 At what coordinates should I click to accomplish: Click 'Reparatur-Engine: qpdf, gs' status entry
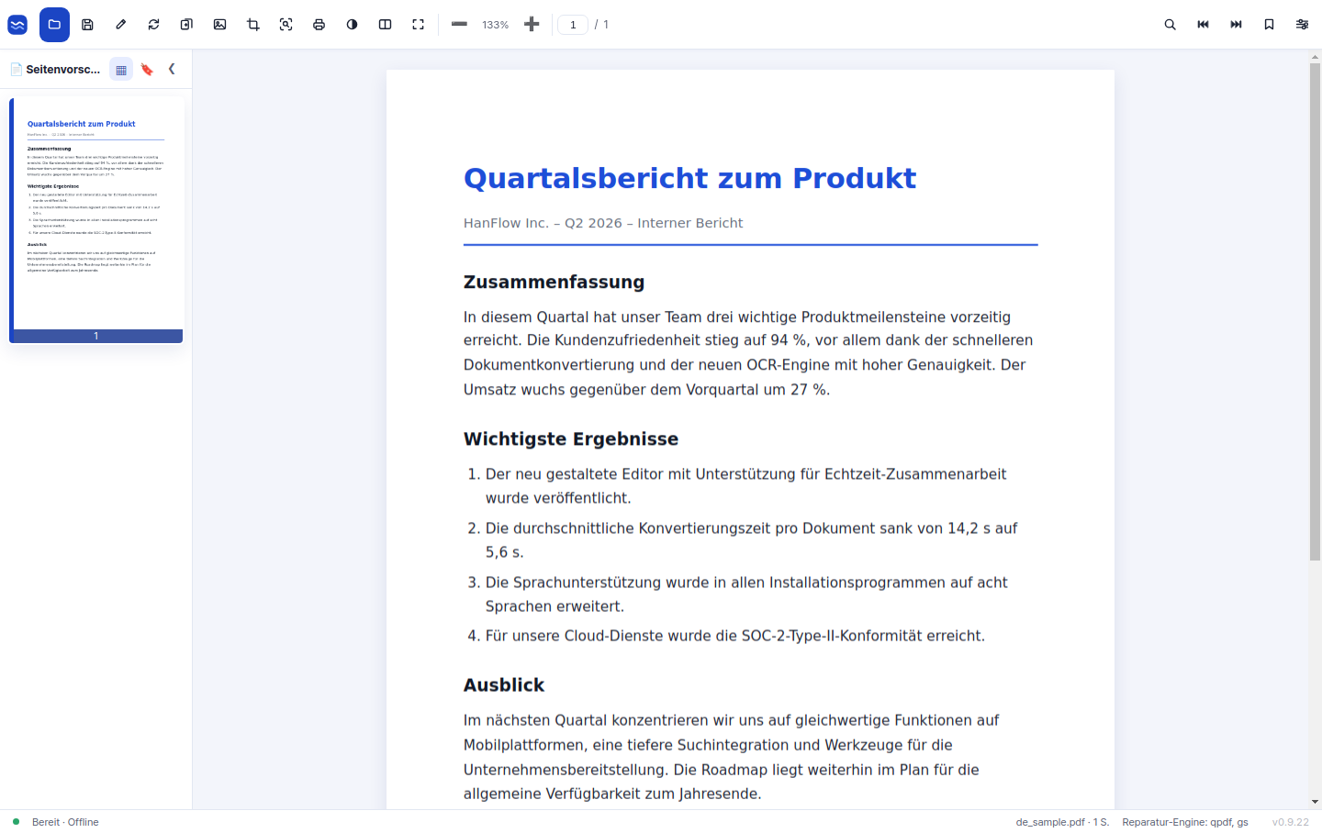click(x=1185, y=822)
